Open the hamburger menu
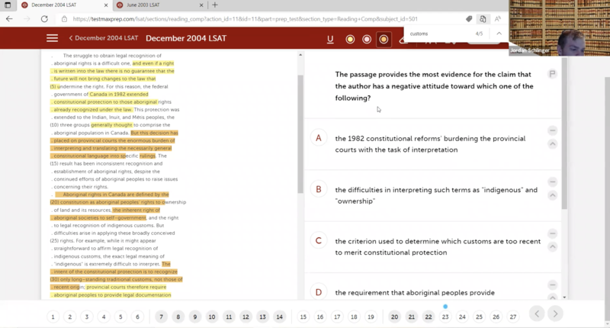The image size is (610, 328). point(52,38)
